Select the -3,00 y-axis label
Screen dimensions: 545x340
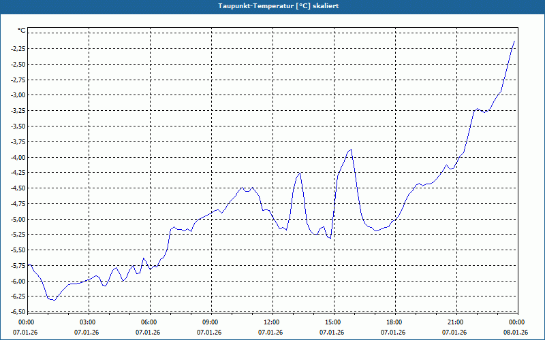pyautogui.click(x=17, y=95)
